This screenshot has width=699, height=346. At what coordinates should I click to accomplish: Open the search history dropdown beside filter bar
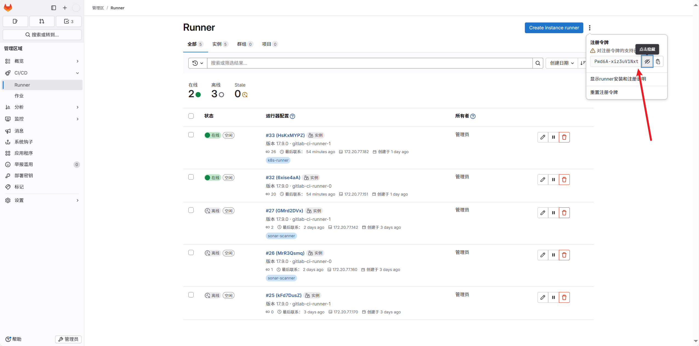click(x=197, y=63)
